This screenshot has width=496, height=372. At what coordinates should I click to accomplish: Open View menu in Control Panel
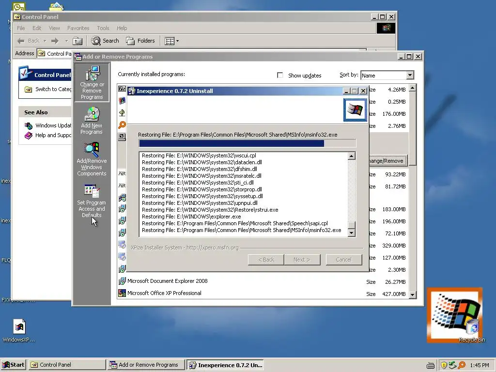click(x=54, y=28)
